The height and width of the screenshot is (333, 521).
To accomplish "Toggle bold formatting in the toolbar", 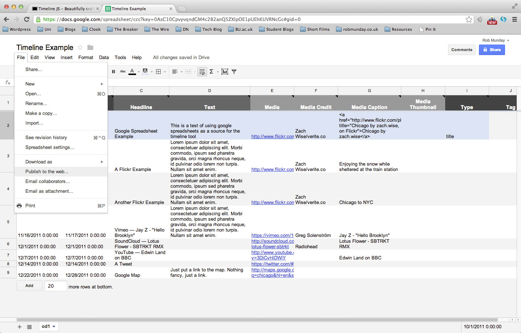I will click(114, 72).
